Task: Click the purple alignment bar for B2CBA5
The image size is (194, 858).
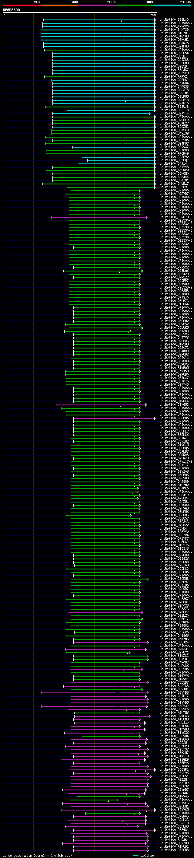Action: (114, 418)
